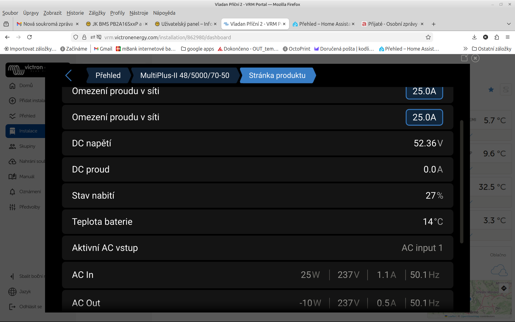Click the favorite star on the dashboard
This screenshot has height=322, width=515.
coord(491,90)
